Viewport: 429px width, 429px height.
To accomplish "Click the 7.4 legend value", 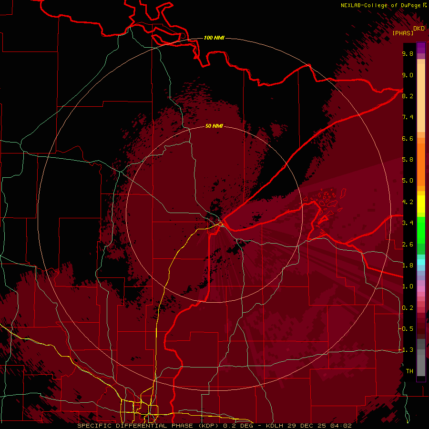I will click(408, 117).
